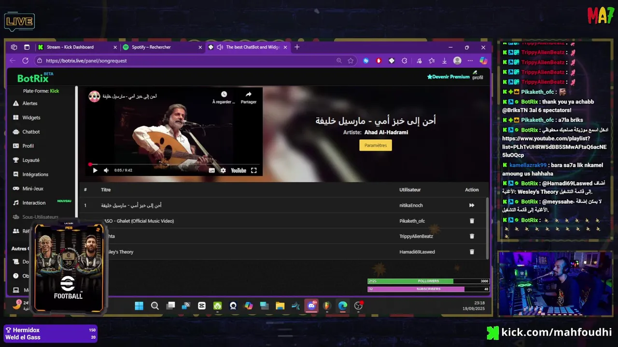618x347 pixels.
Task: Open Discord from the taskbar
Action: coord(312,306)
